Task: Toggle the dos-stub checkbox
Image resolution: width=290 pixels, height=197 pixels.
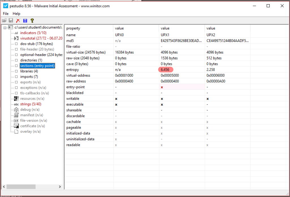Action: click(16, 44)
